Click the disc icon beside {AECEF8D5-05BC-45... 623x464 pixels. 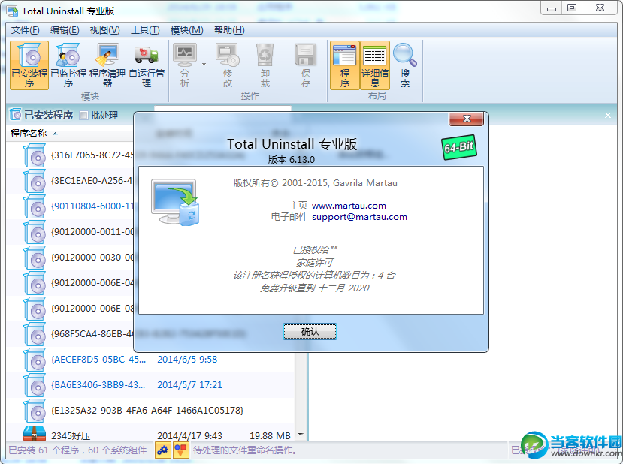coord(35,360)
